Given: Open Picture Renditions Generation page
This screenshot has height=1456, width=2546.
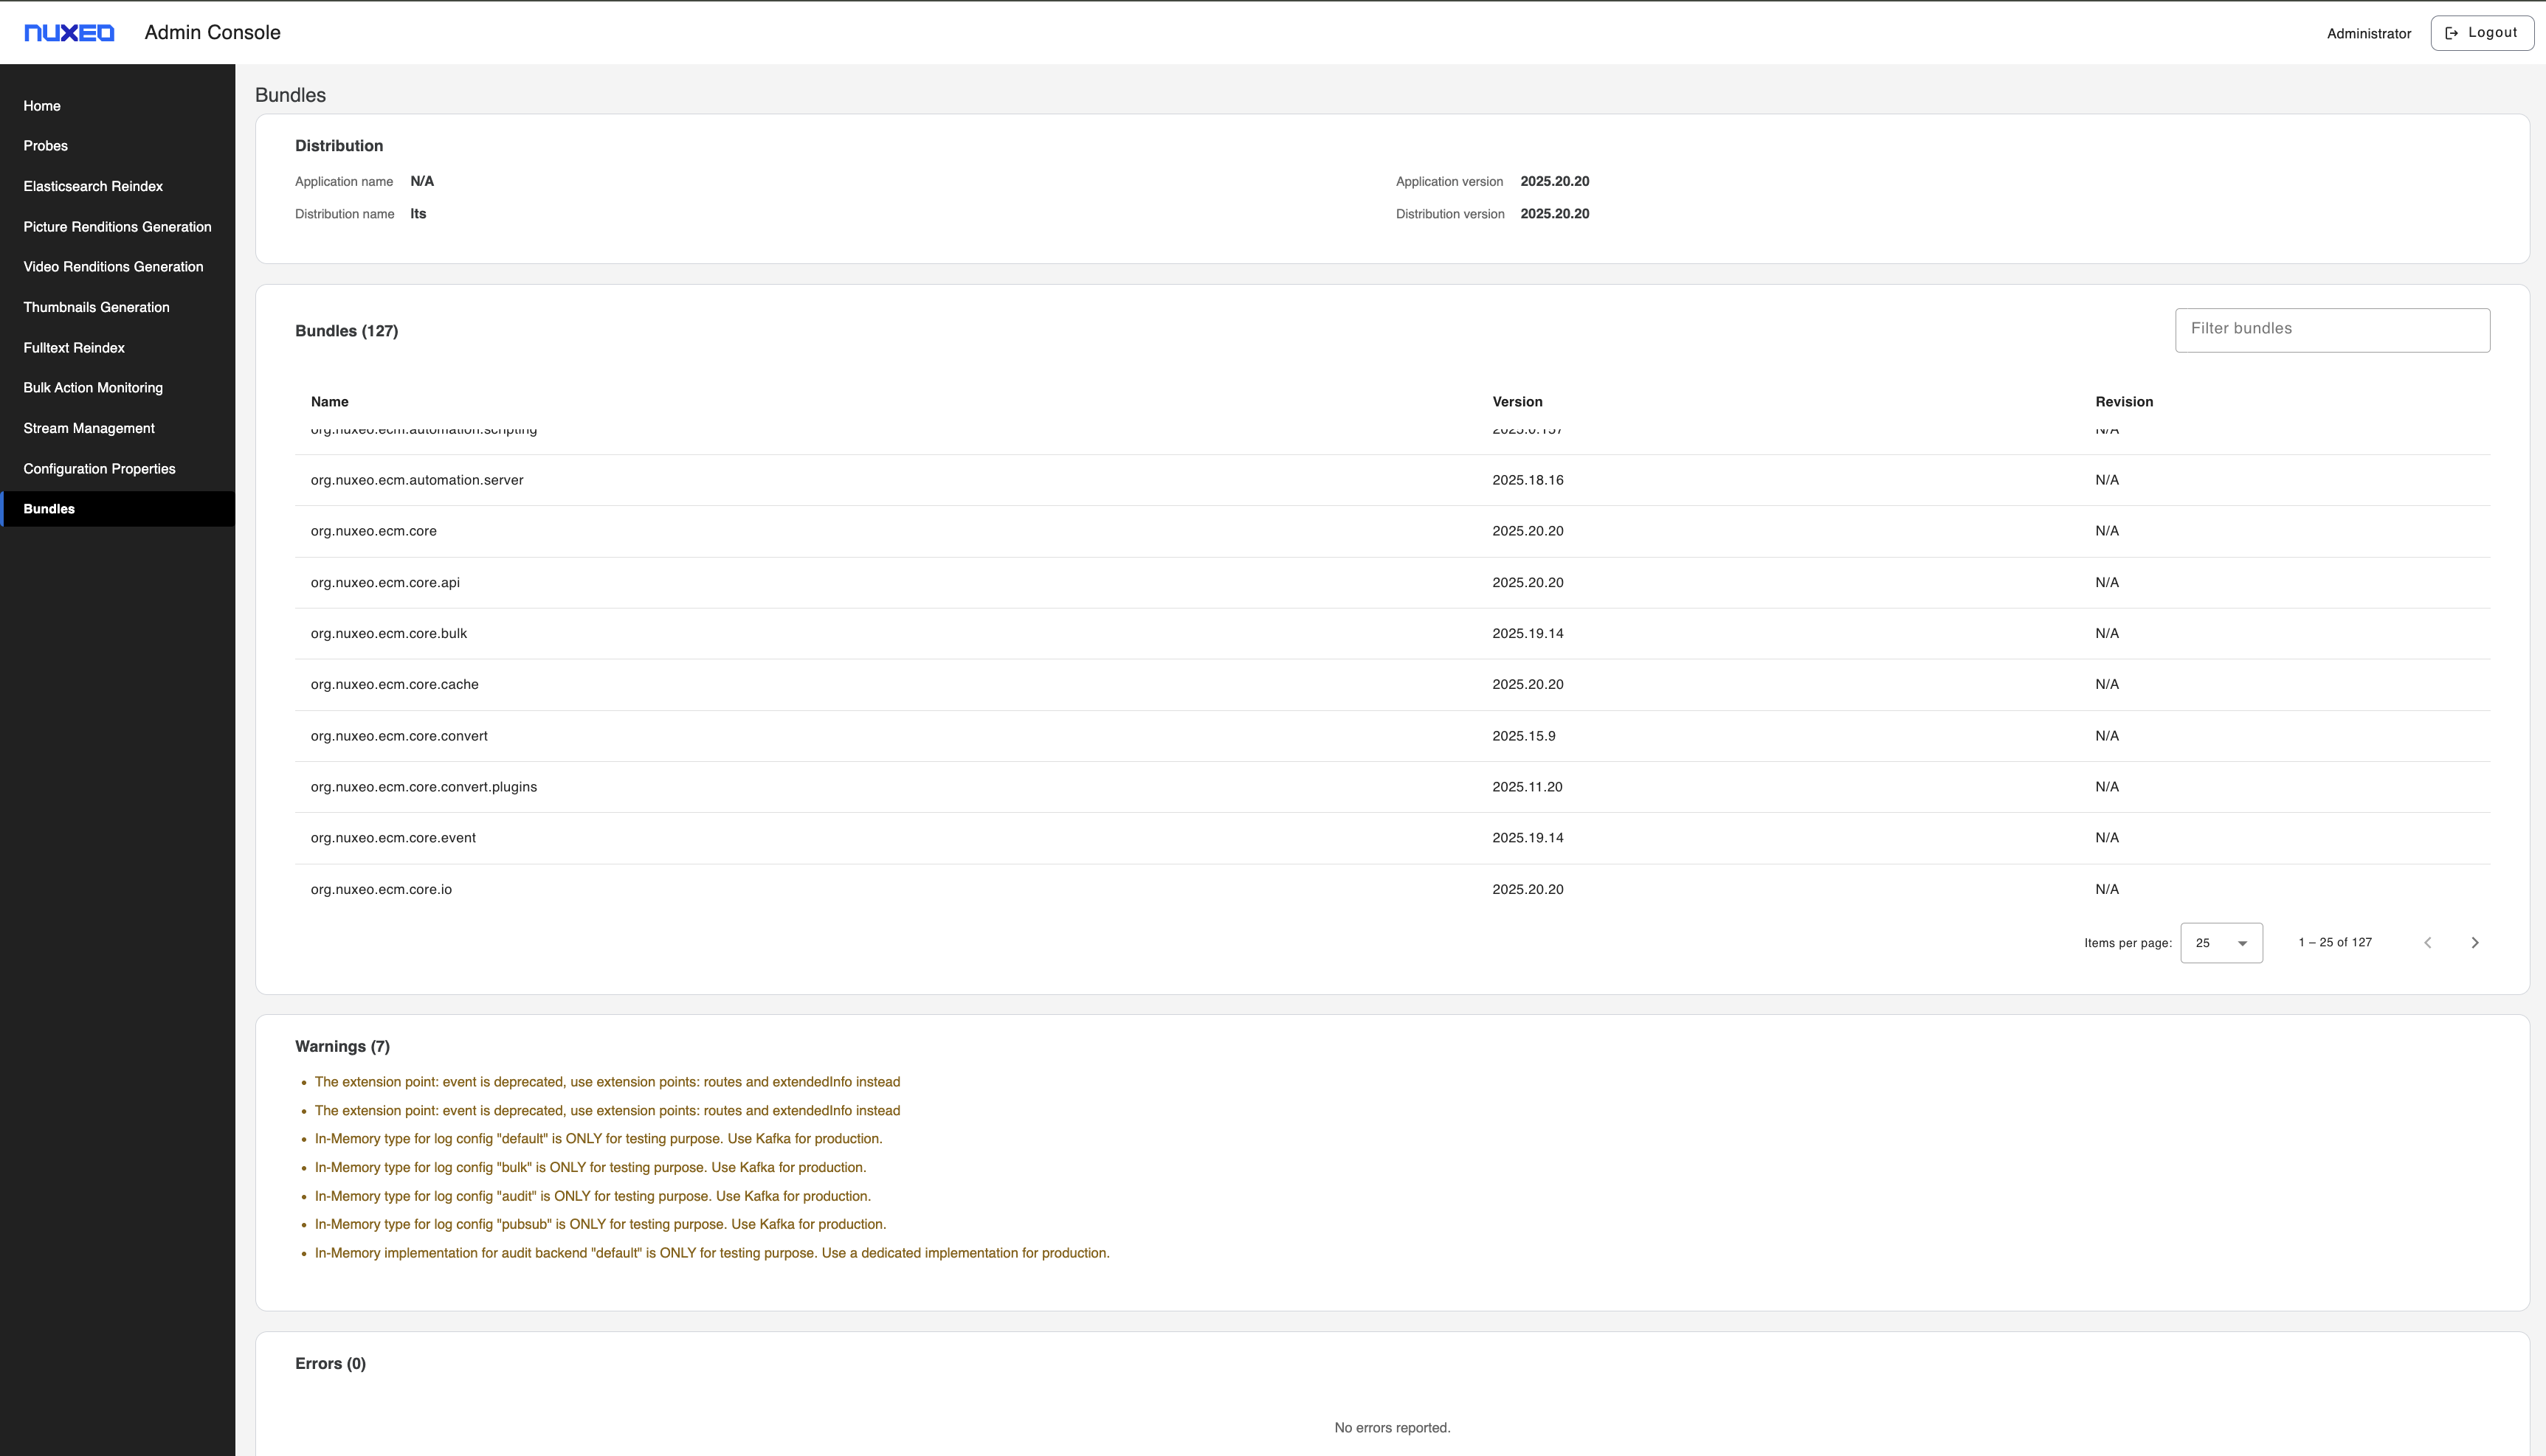Looking at the screenshot, I should [x=118, y=227].
